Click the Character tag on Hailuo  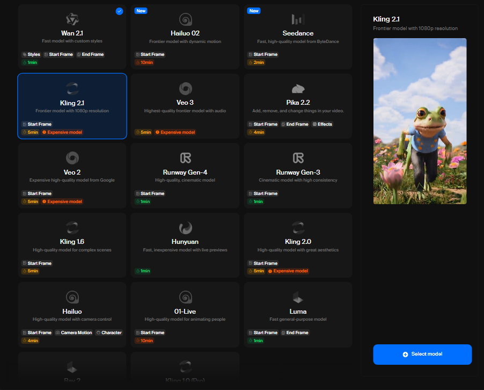pyautogui.click(x=108, y=333)
